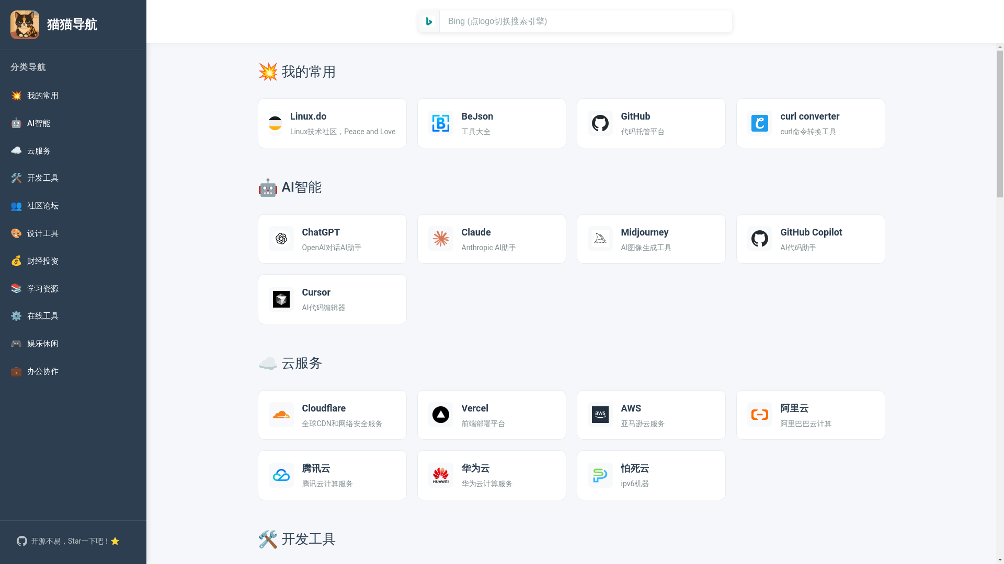Click the AI智能 section heading

click(290, 187)
